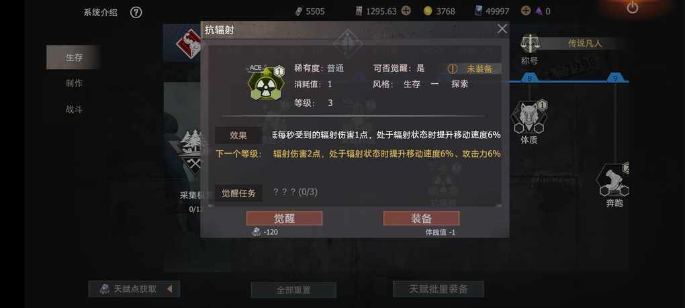Switch to the 制作 crafting tab
The image size is (685, 308).
[73, 83]
